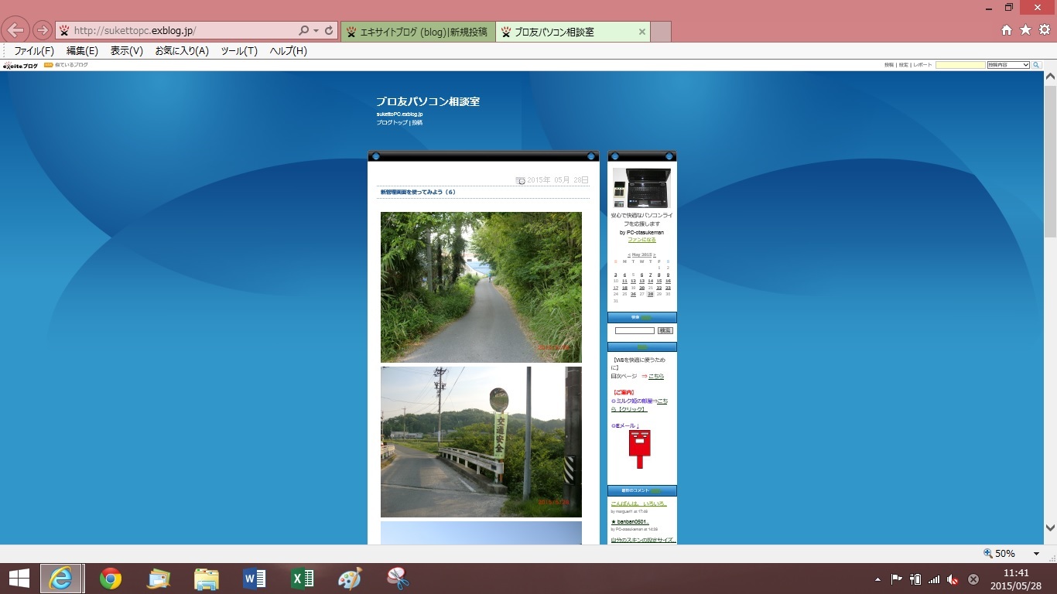The width and height of the screenshot is (1057, 594).
Task: Close the ブロ友パソコン相談室 tab
Action: (641, 32)
